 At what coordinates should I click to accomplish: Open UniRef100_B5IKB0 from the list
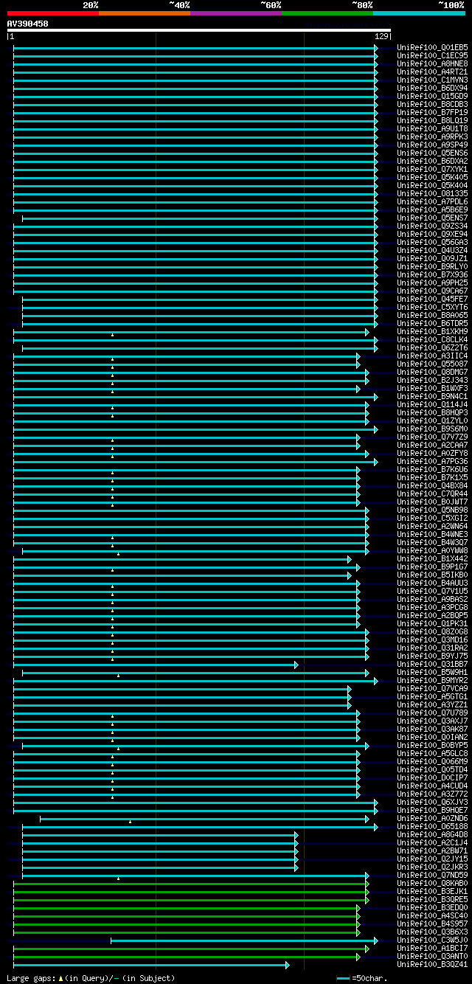click(x=432, y=575)
